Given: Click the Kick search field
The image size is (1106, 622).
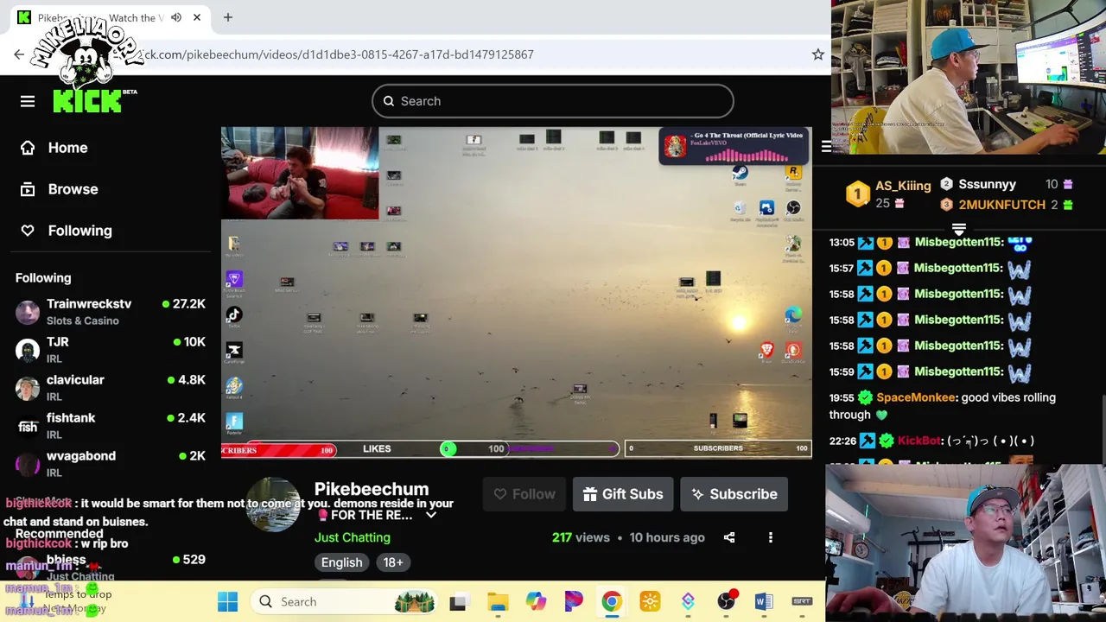Looking at the screenshot, I should coord(552,101).
